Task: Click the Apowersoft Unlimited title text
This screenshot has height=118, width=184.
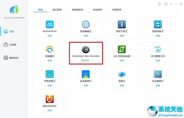Action: coord(14,18)
